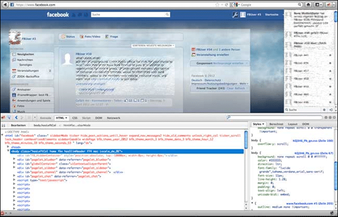Click the Foto/Video icon
Viewport: 338px width, 217px height.
pyautogui.click(x=82, y=36)
